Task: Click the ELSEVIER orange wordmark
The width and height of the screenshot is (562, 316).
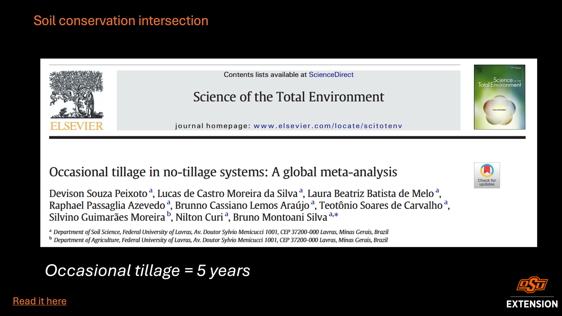Action: pos(77,126)
